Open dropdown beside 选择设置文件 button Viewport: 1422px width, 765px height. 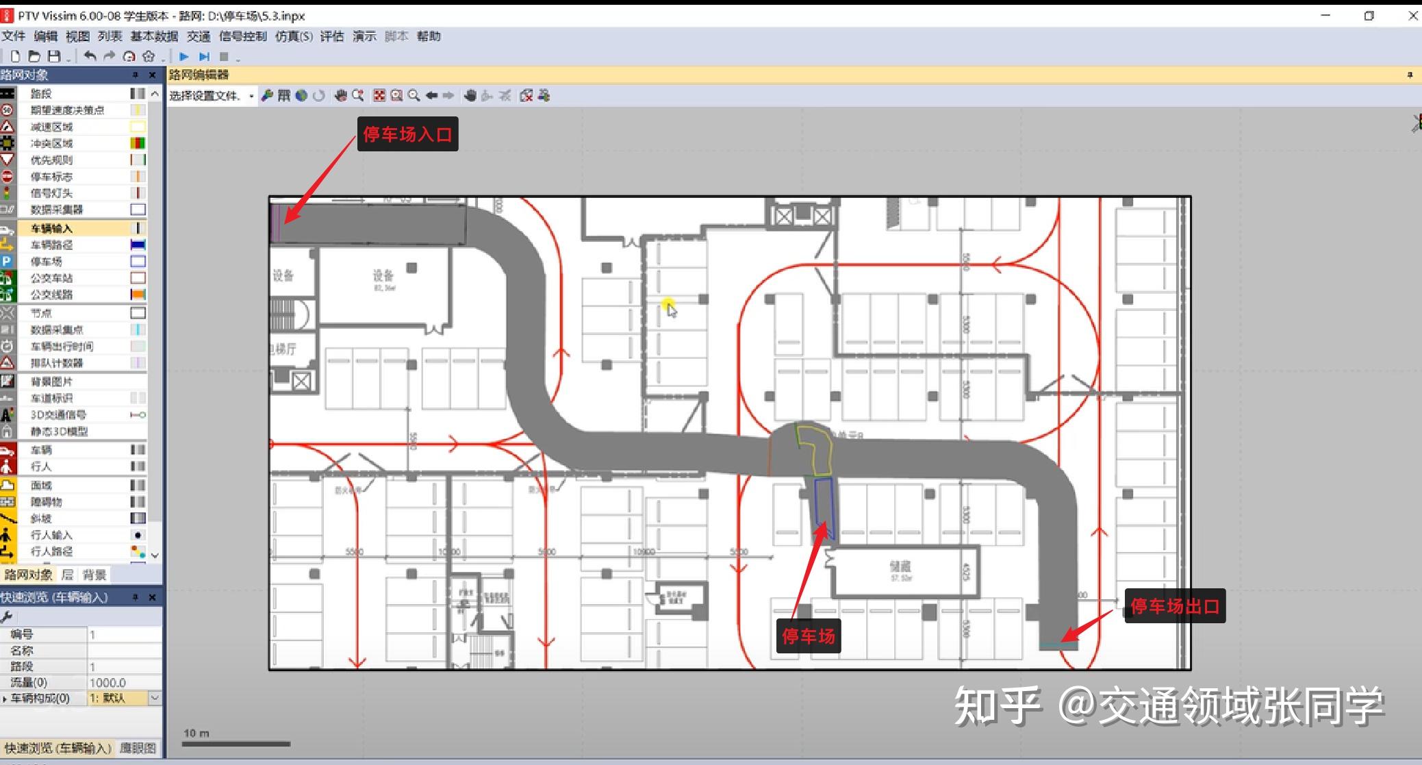click(252, 95)
